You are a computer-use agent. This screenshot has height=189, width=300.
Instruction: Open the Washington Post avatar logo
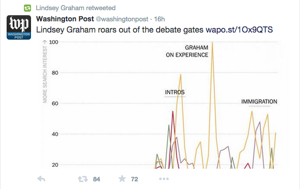tap(19, 27)
